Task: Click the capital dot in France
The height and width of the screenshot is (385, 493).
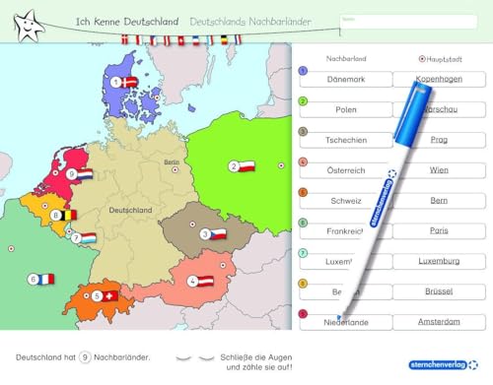Action: pos(11,249)
